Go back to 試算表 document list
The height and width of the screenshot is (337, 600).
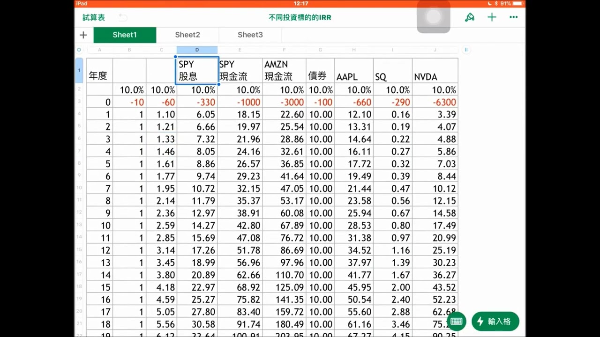(x=94, y=17)
